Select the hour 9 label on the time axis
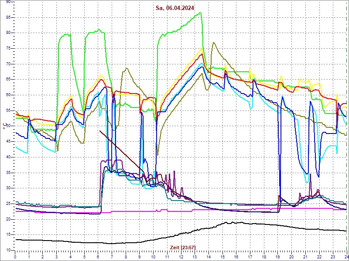Screen dimensions: 349x261 point(139,257)
